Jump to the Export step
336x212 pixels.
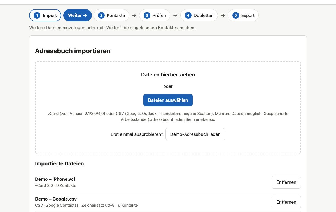[243, 15]
